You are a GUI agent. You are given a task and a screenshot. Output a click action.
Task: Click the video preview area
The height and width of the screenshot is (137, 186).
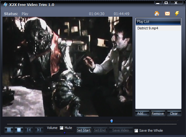(67, 66)
